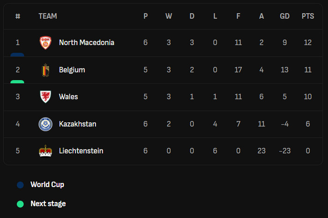Image resolution: width=328 pixels, height=218 pixels.
Task: Click the Liechtenstein crown crest
Action: 45,151
